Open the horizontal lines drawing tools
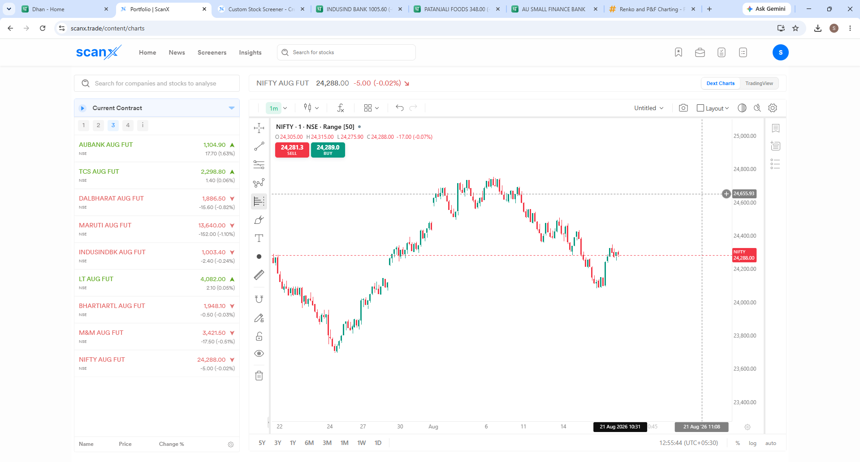 pos(259,165)
